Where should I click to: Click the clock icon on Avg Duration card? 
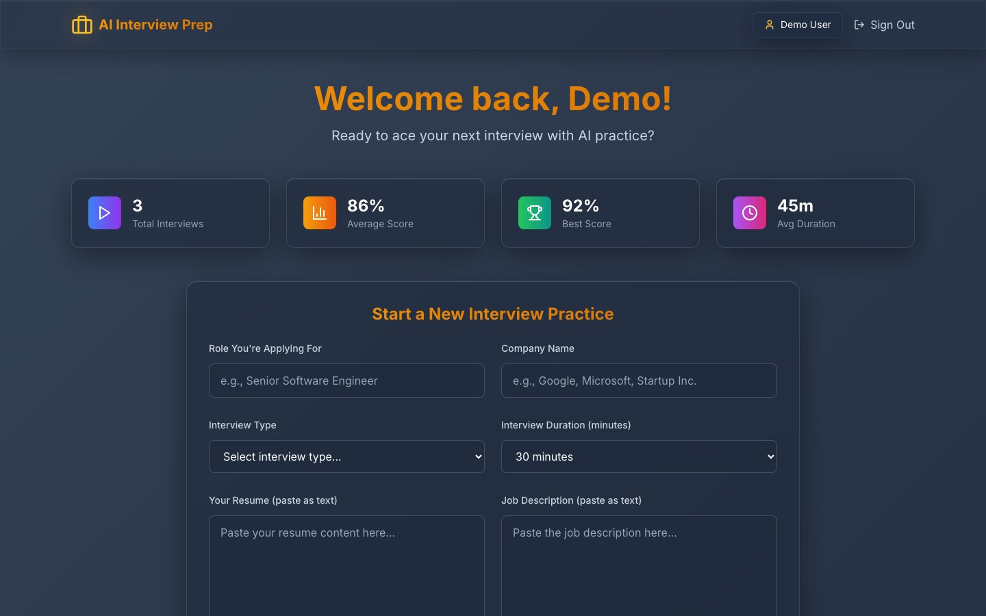(750, 213)
